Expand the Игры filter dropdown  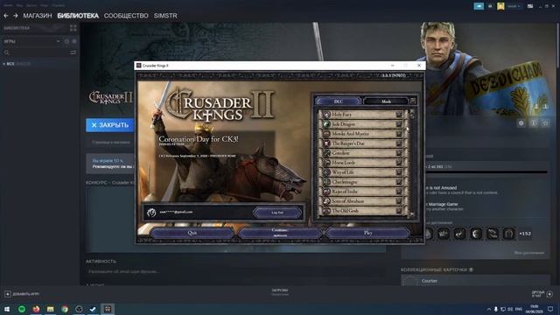[x=58, y=41]
